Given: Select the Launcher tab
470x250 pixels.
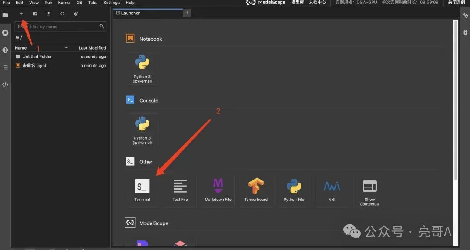Looking at the screenshot, I should 148,13.
